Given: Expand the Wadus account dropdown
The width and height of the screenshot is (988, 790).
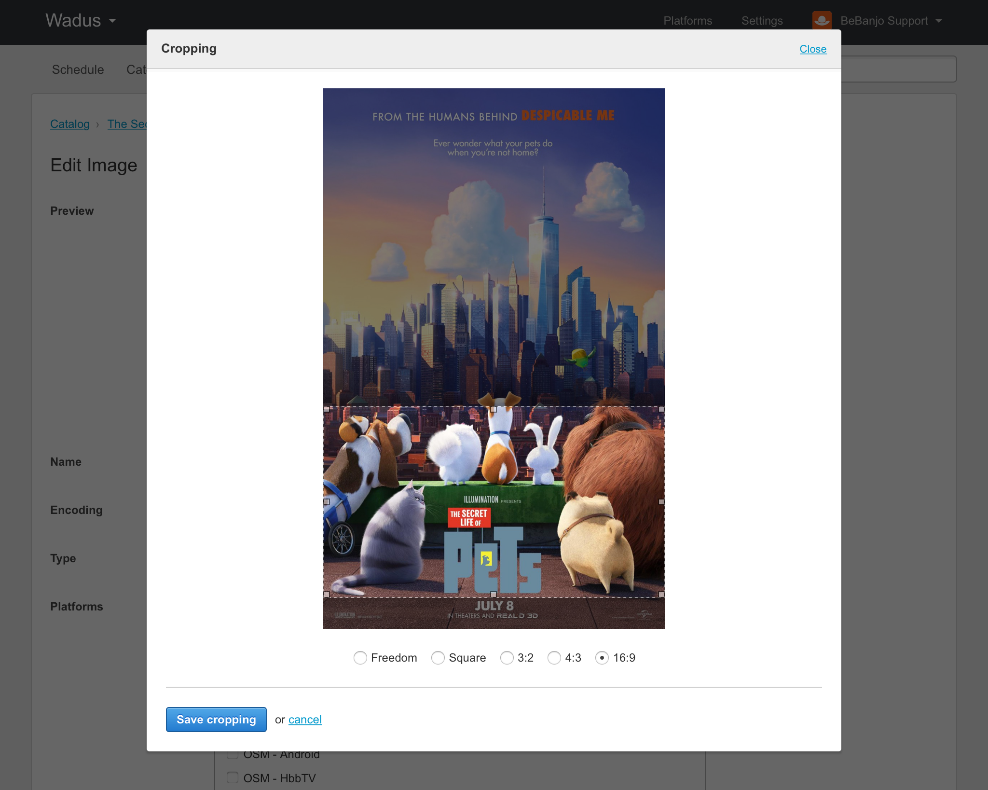Looking at the screenshot, I should coord(81,21).
